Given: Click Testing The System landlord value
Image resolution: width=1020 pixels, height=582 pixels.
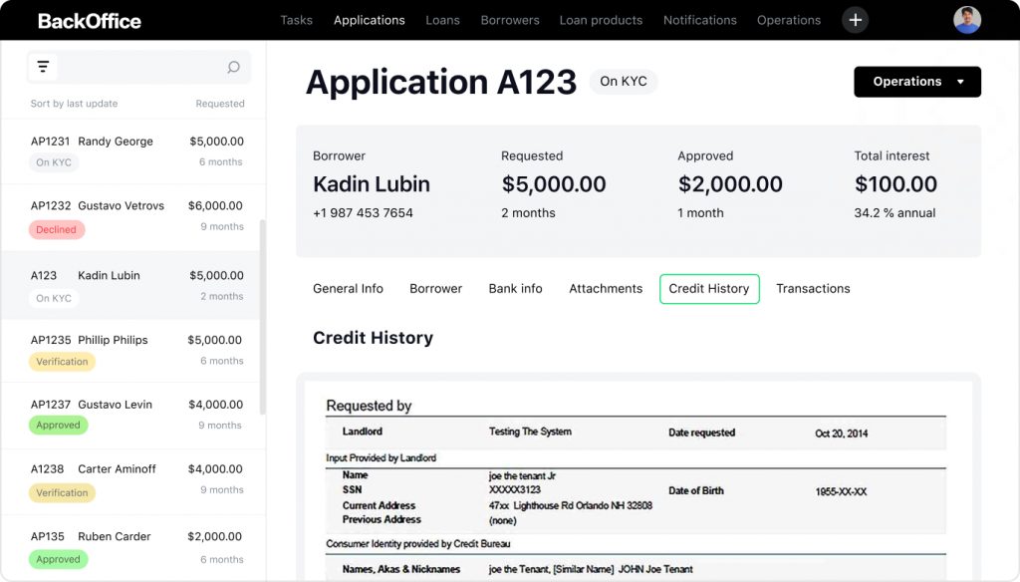Looking at the screenshot, I should [530, 432].
